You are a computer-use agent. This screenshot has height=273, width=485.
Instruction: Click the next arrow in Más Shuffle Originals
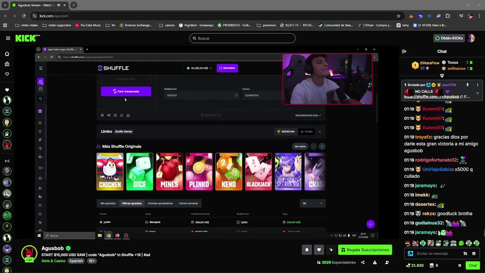tap(322, 146)
